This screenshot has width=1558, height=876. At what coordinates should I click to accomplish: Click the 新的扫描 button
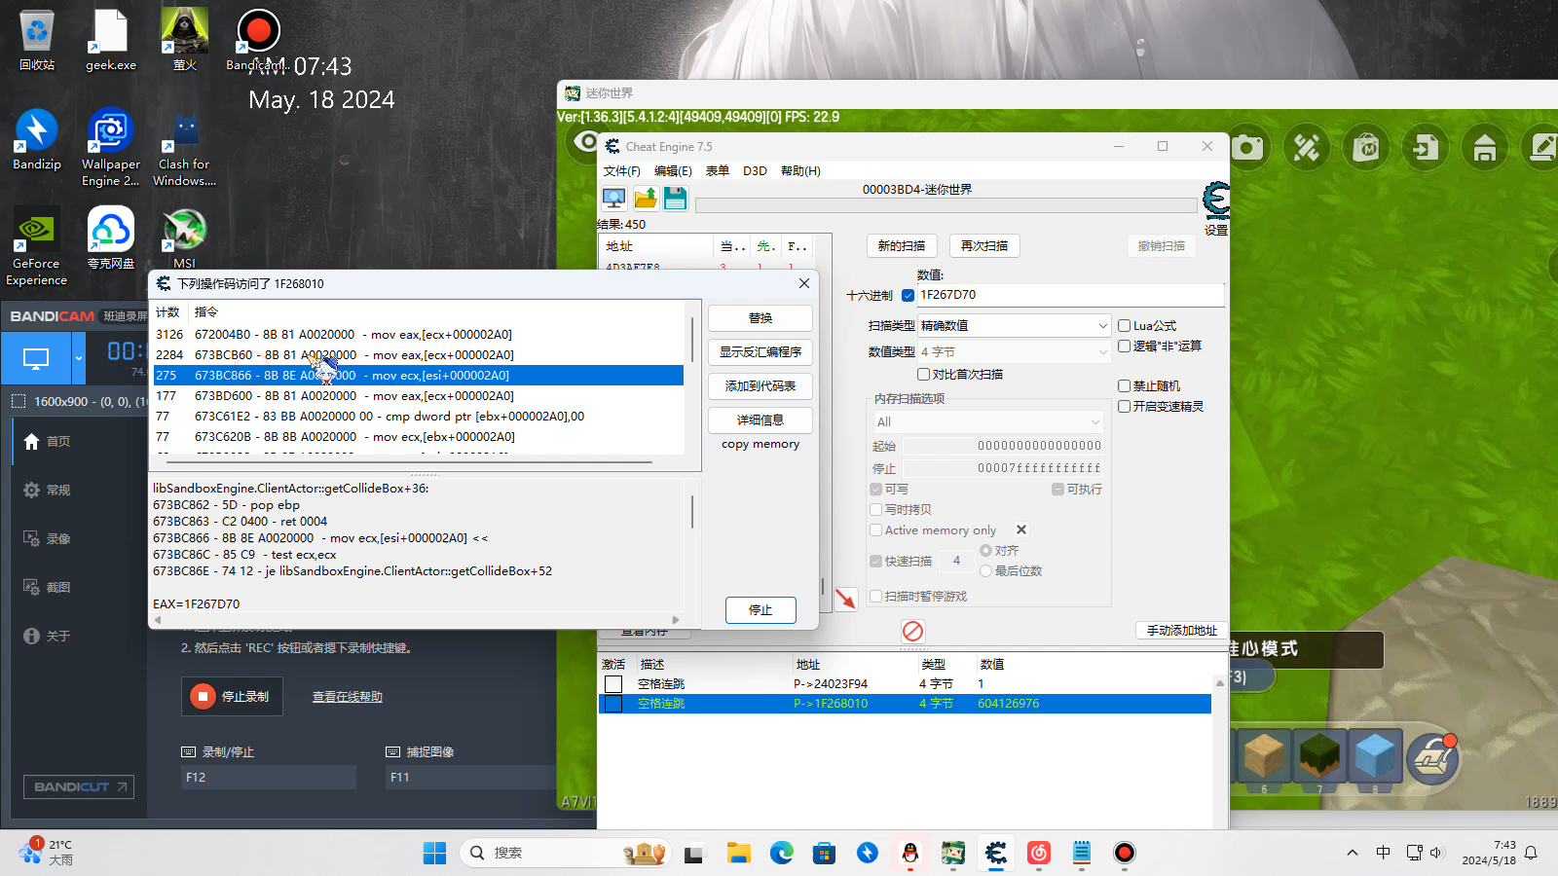click(902, 246)
